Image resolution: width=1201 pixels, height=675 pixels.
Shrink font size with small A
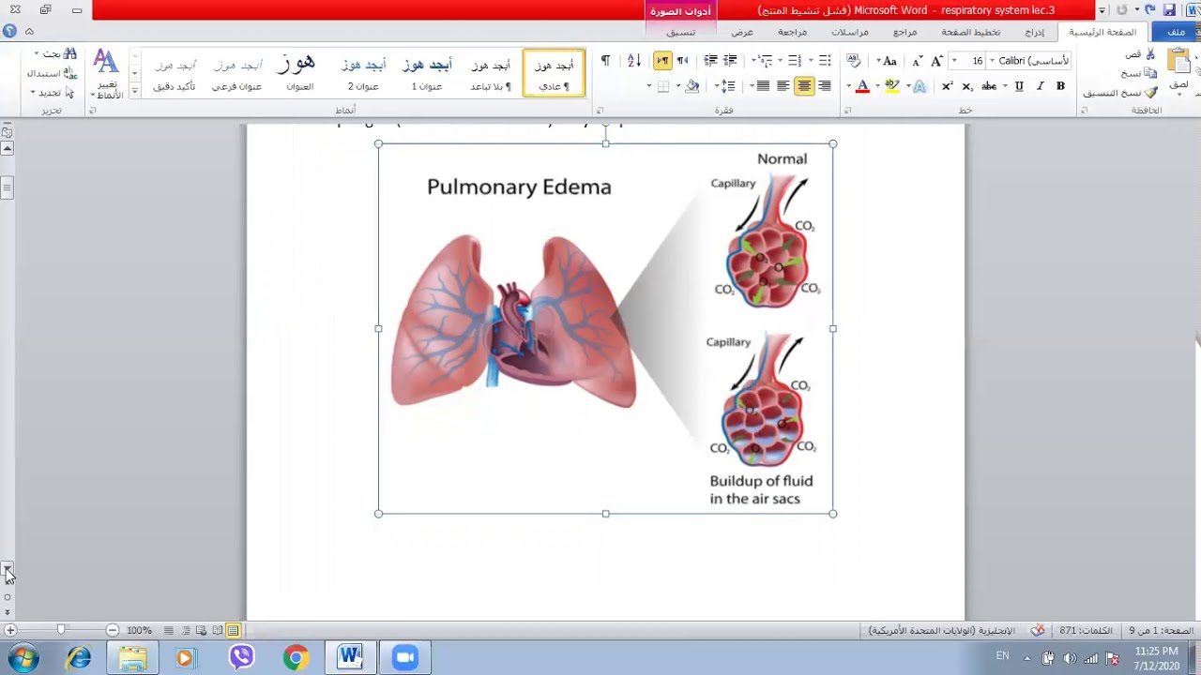point(917,61)
